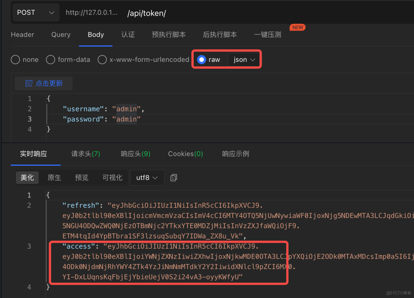Click the "access" key in response
Screen dimensions: 414x298
point(78,246)
